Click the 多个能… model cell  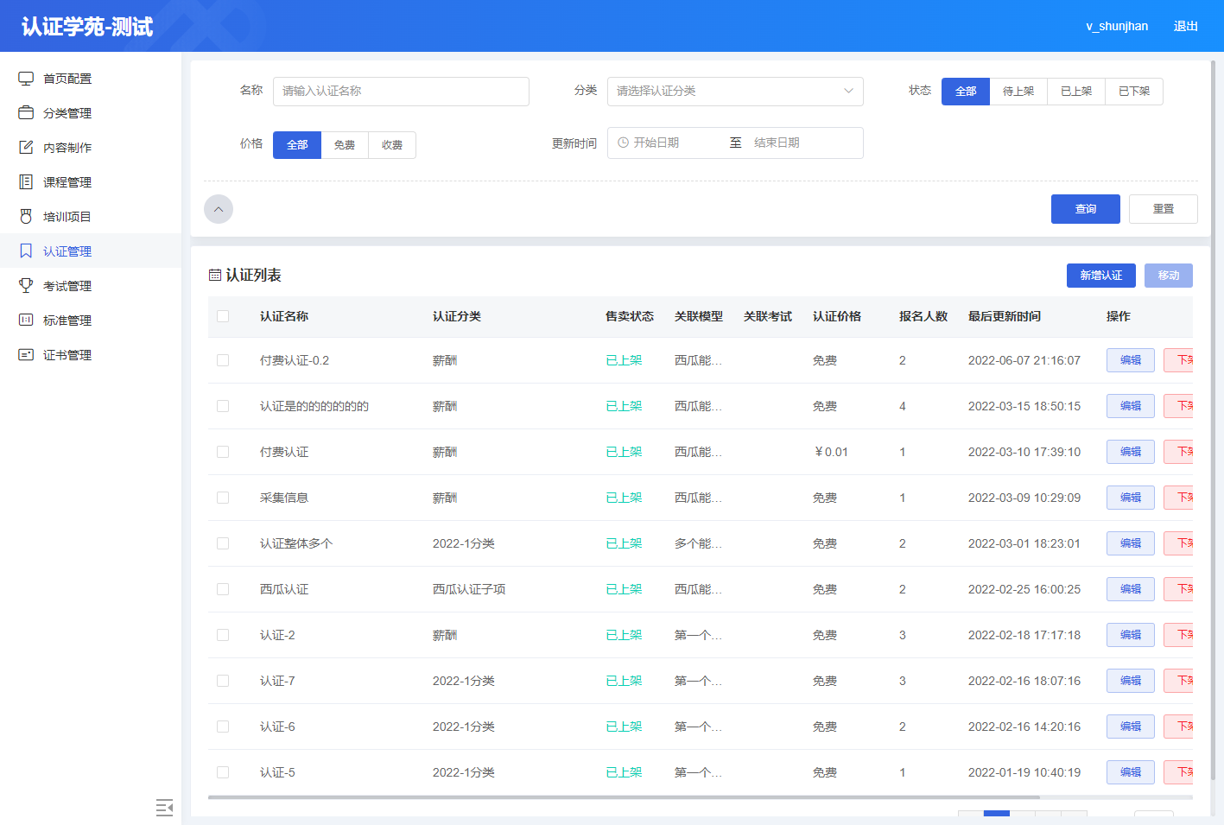tap(698, 543)
